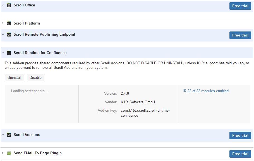Toggle the Scroll Versions row chevron

tap(3, 135)
